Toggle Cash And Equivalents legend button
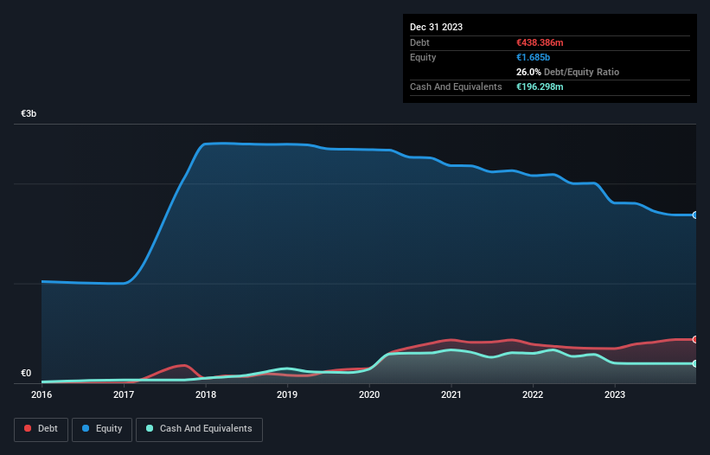 click(x=199, y=429)
